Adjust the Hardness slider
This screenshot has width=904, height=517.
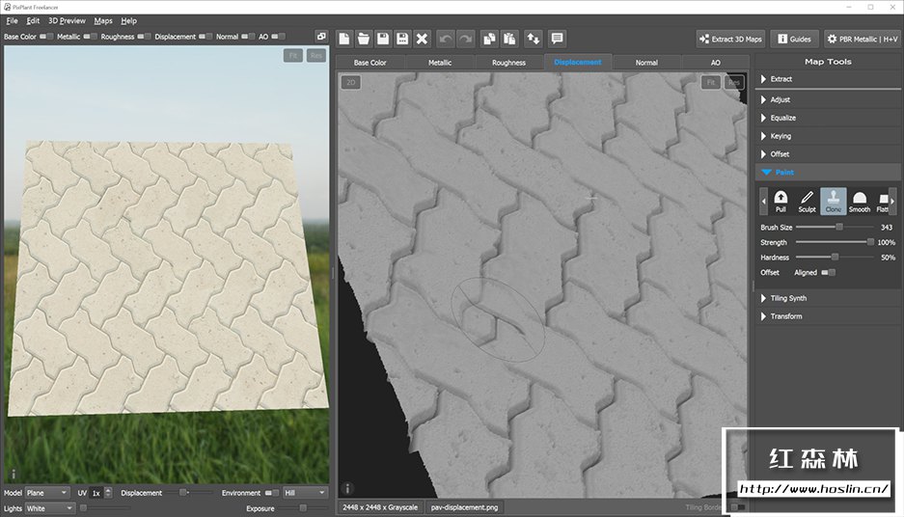pyautogui.click(x=835, y=258)
